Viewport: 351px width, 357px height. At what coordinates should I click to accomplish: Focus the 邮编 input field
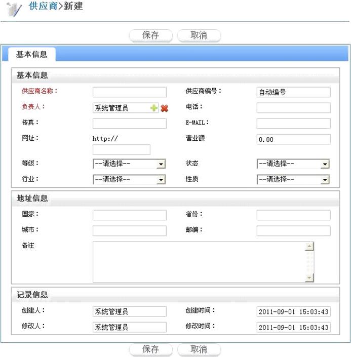click(293, 230)
